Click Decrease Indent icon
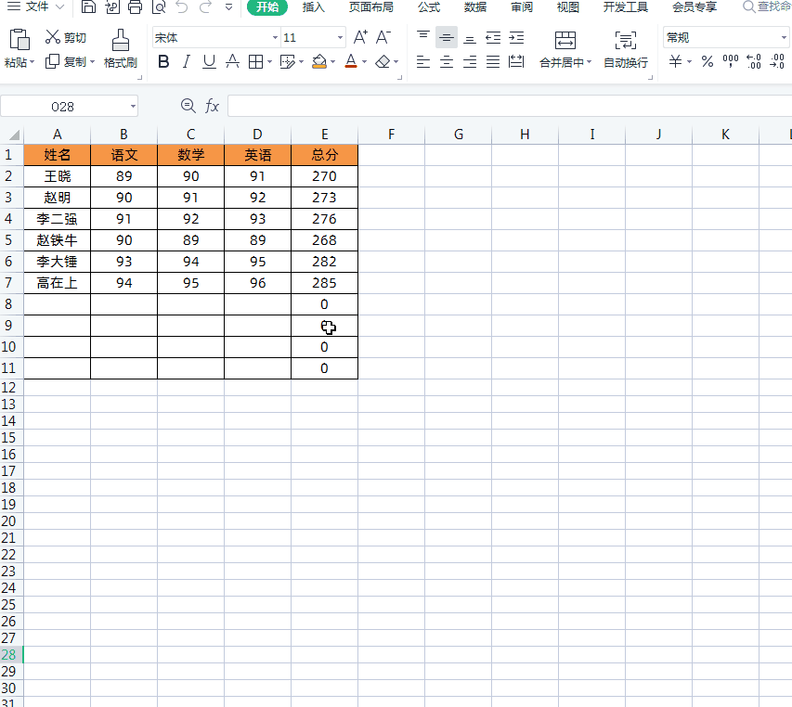Screen dimensions: 792x707 point(493,37)
